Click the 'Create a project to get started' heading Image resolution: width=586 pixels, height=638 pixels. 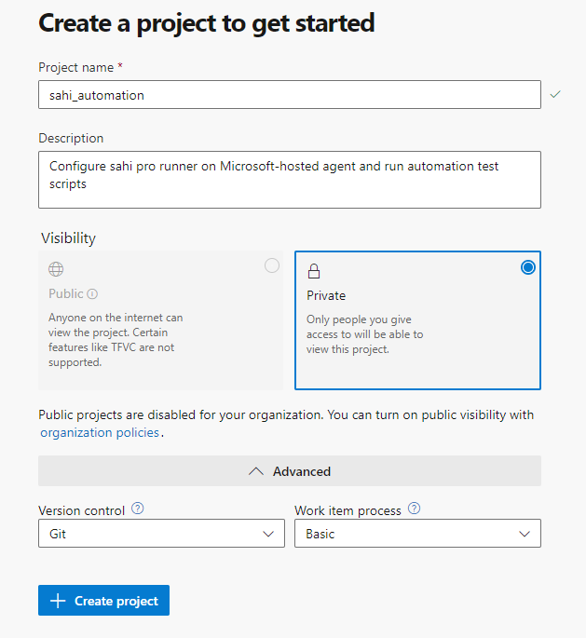coord(206,22)
